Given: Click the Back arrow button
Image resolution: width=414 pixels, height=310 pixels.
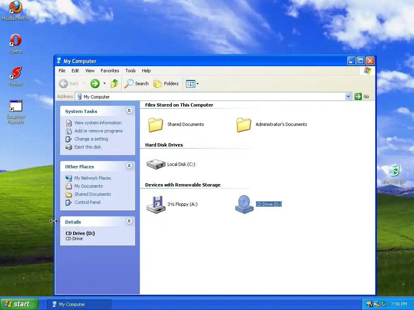Looking at the screenshot, I should coord(69,84).
